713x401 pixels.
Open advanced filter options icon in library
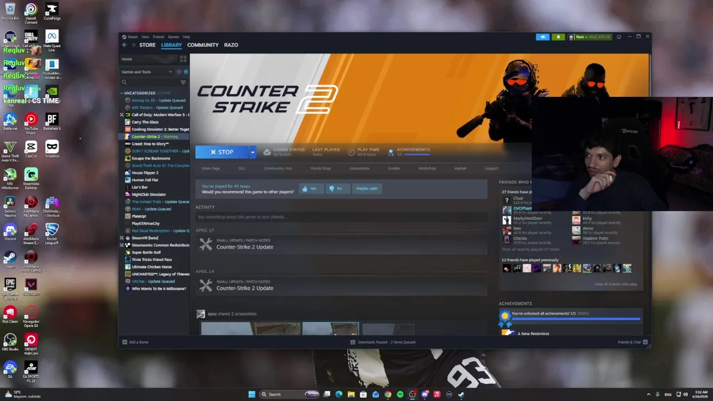(x=183, y=82)
